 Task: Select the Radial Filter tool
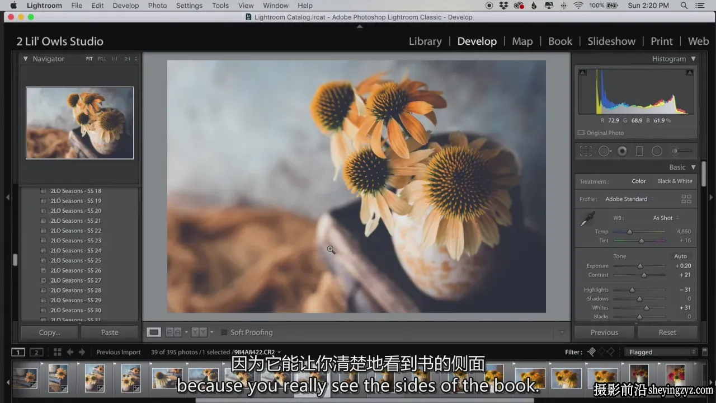pyautogui.click(x=657, y=151)
